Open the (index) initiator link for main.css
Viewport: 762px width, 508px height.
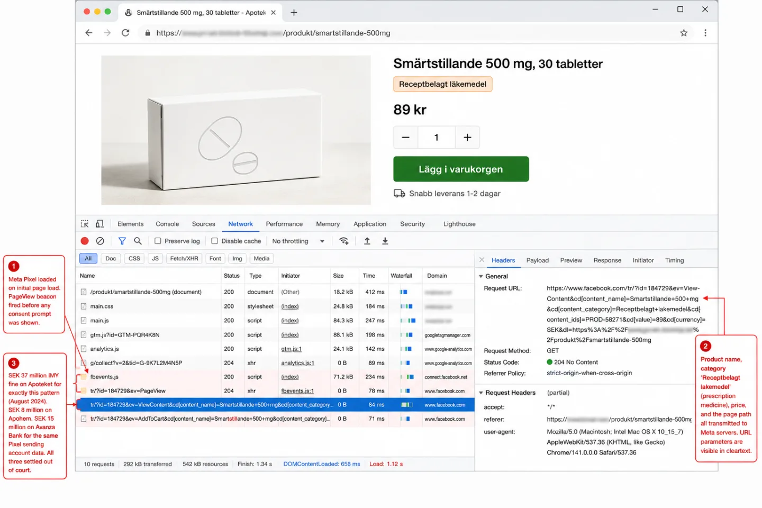coord(289,306)
